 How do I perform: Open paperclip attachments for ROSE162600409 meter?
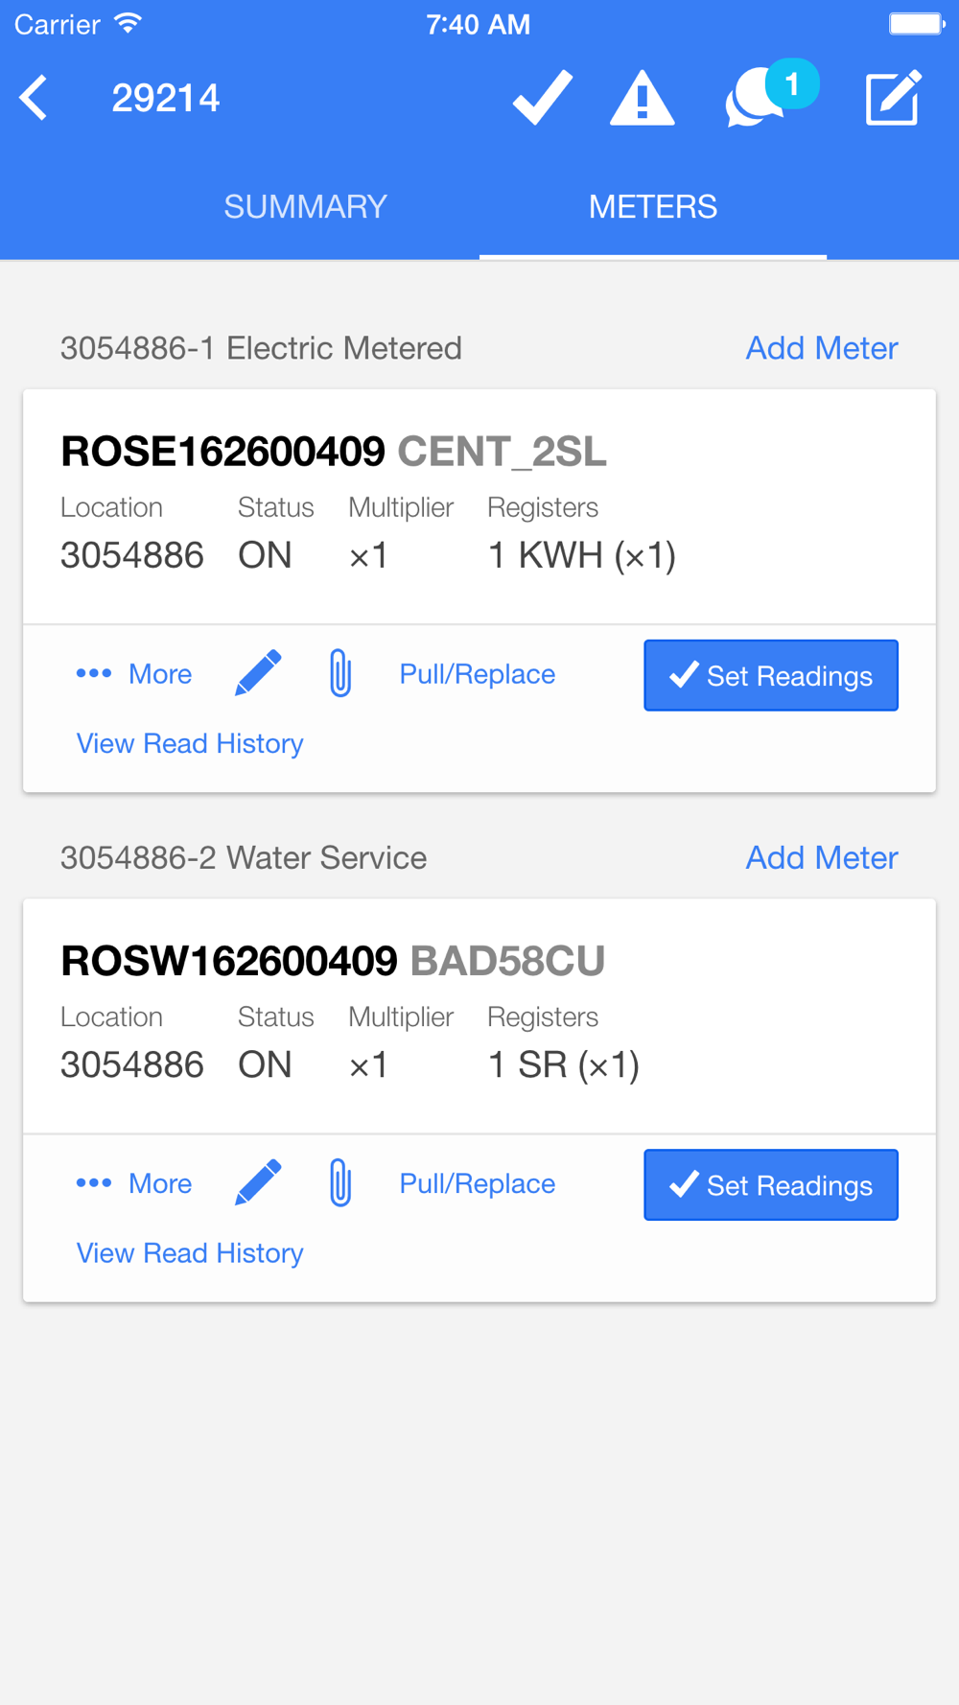pos(339,673)
